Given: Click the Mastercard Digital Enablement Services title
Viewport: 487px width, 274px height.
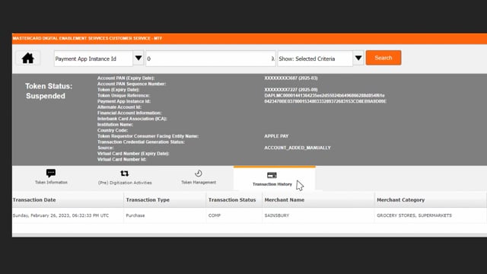Looking at the screenshot, I should click(88, 38).
